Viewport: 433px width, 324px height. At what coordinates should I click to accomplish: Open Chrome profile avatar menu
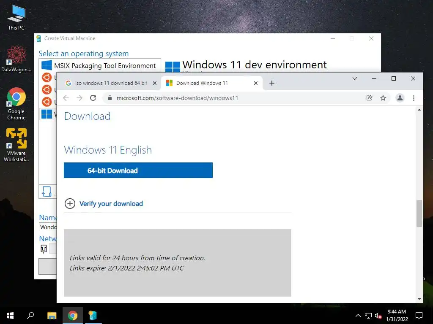click(x=400, y=98)
